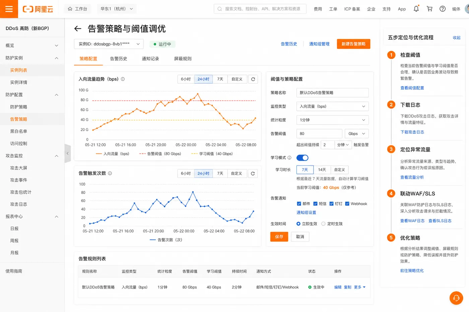Screen dimensions: 469x312
Task: Click the 新建告警策略 button
Action: pyautogui.click(x=353, y=44)
